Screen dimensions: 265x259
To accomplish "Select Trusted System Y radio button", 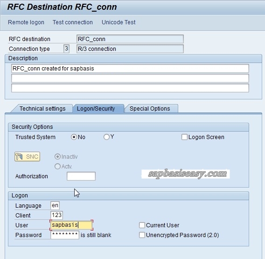I will [x=106, y=137].
